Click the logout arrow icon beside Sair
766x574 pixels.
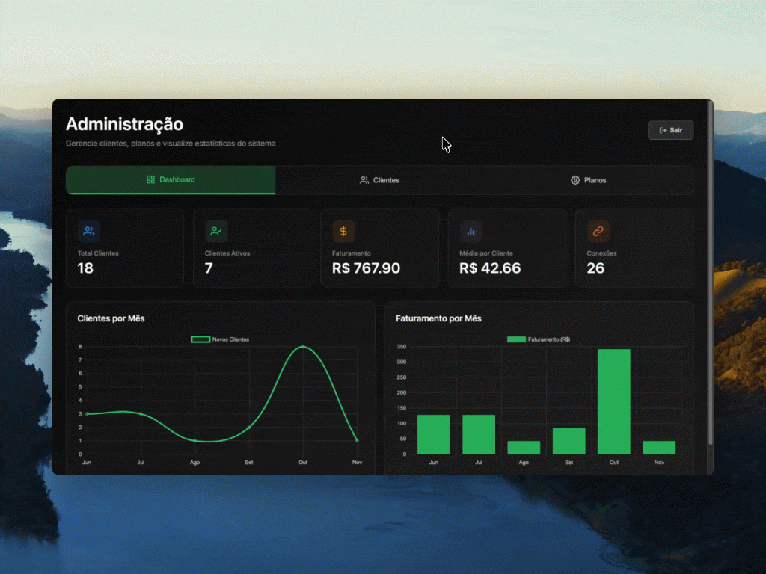pyautogui.click(x=663, y=130)
